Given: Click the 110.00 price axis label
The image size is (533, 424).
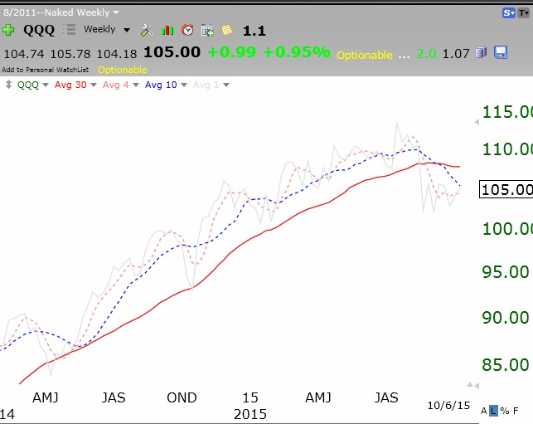Looking at the screenshot, I should (x=507, y=149).
